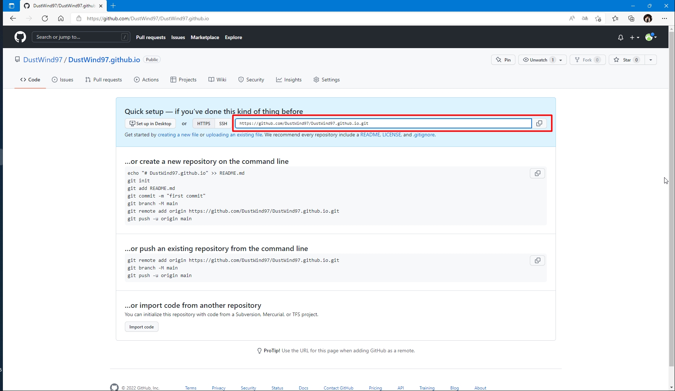Star the repository

tap(627, 60)
